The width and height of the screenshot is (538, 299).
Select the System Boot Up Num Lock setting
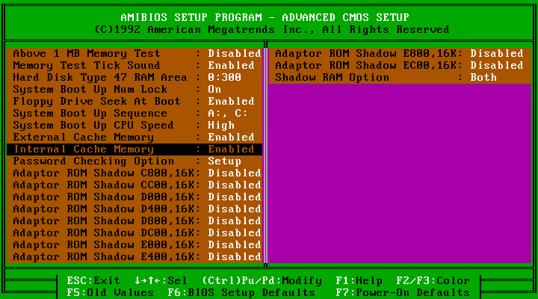134,89
